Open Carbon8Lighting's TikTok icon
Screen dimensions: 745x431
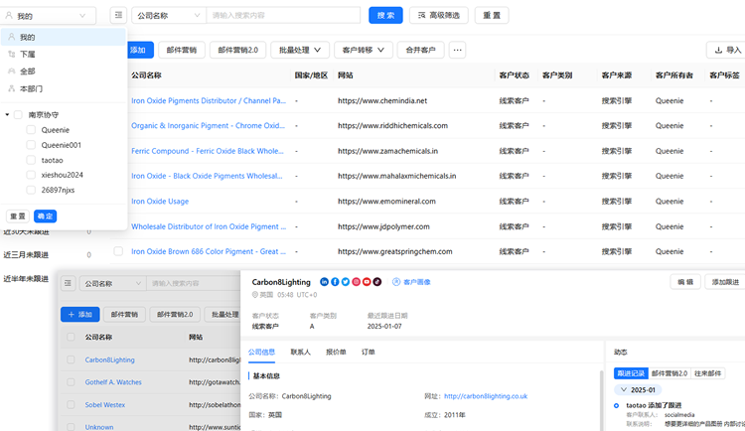pyautogui.click(x=377, y=282)
